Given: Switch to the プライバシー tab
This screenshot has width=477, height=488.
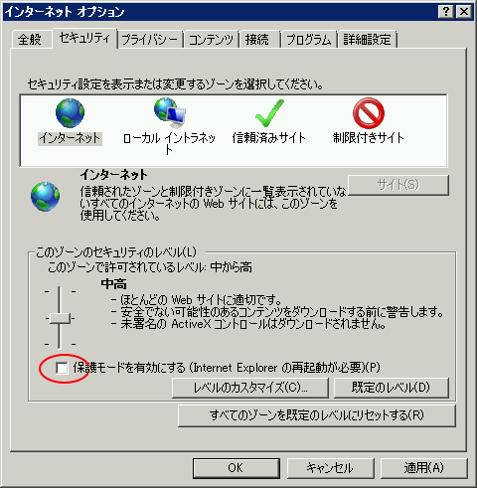Looking at the screenshot, I should 150,40.
